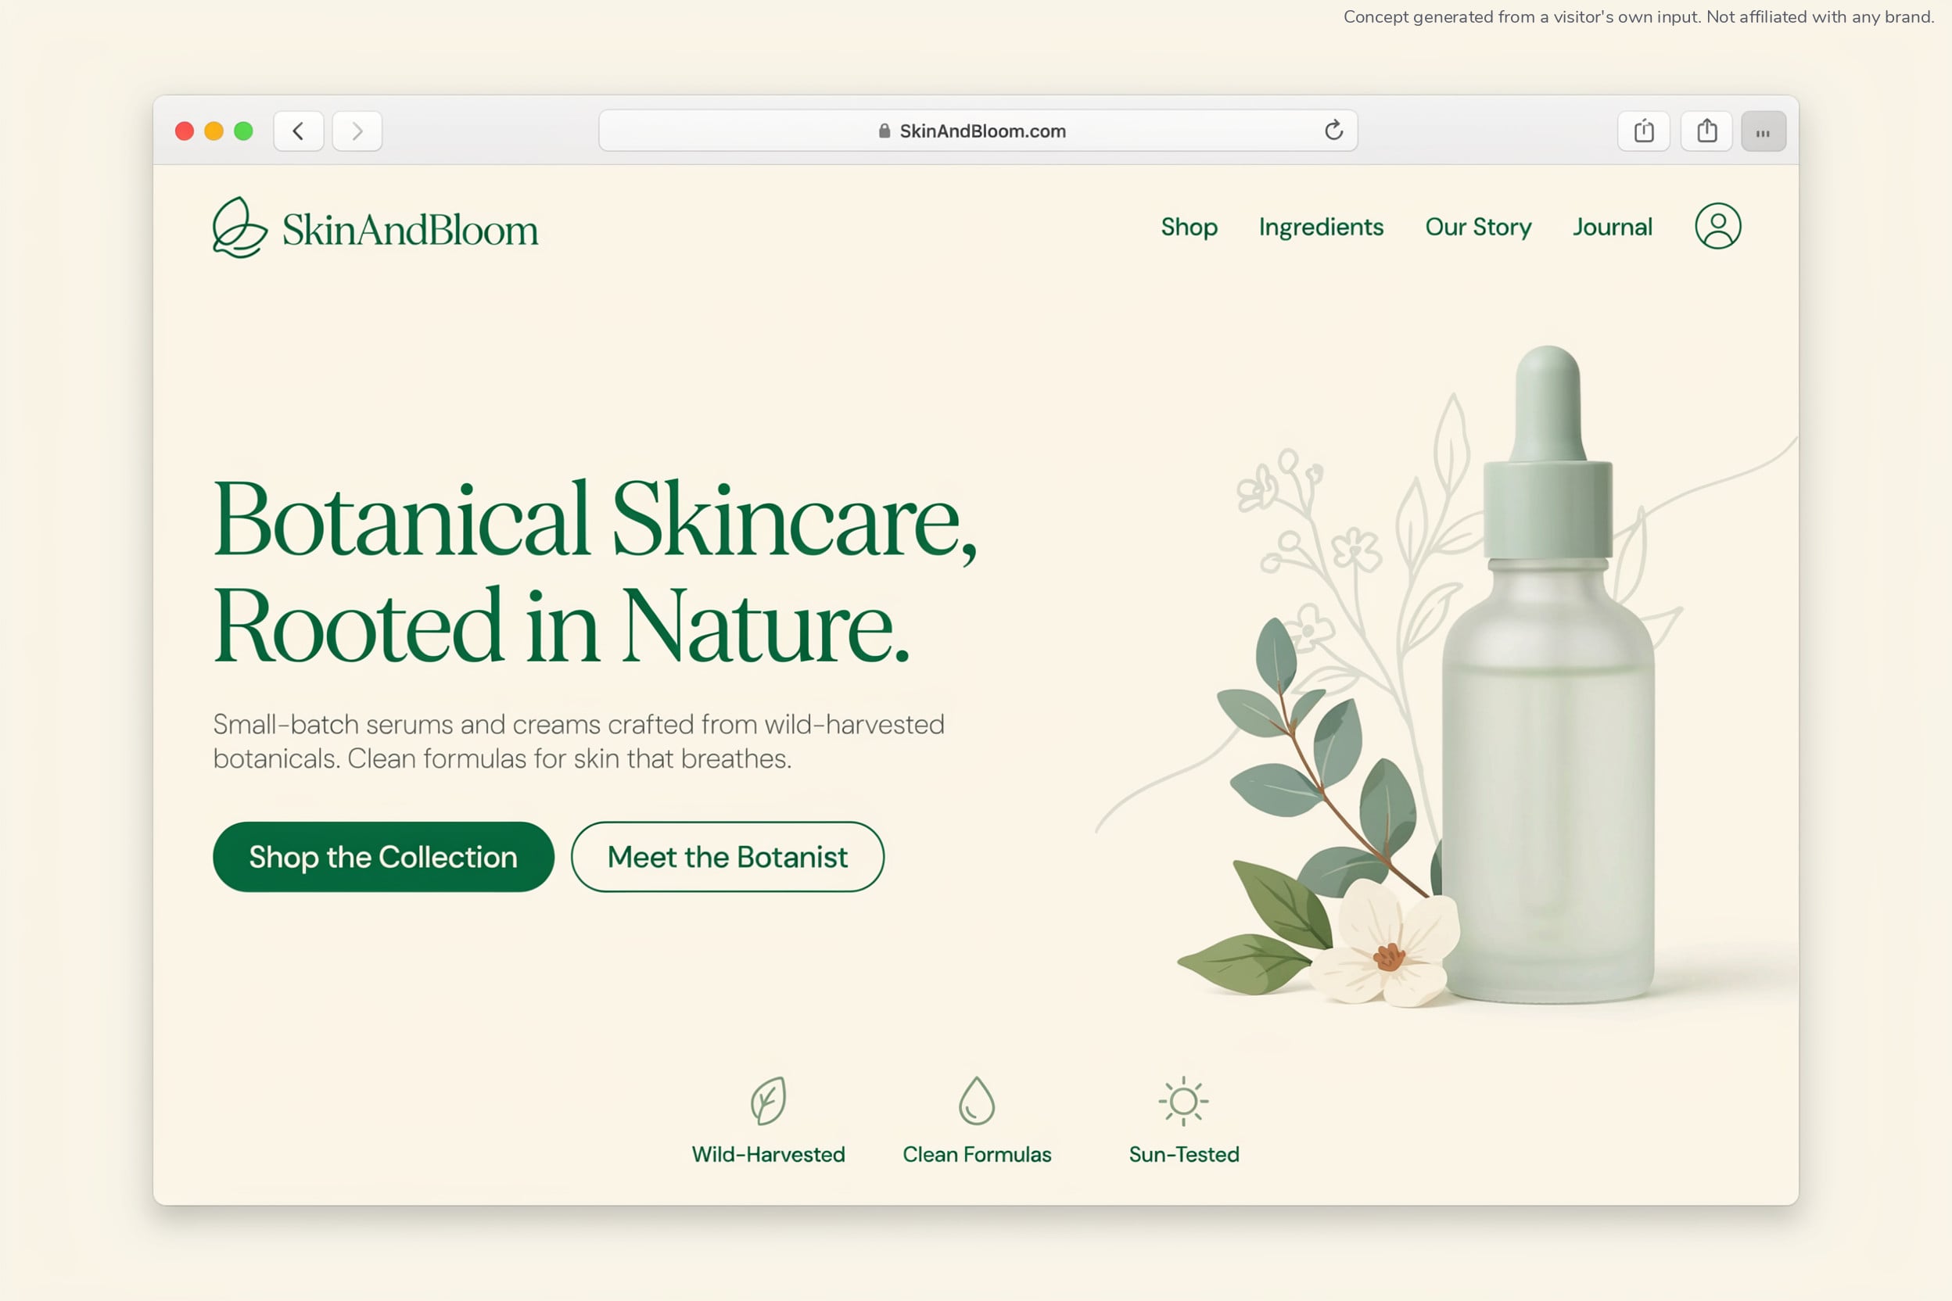The width and height of the screenshot is (1952, 1301).
Task: Click the Meet the Botanist button
Action: click(x=728, y=857)
